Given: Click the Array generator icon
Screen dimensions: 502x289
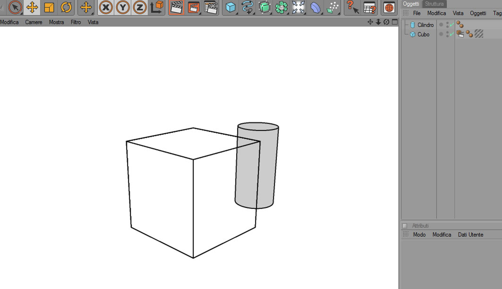Looking at the screenshot, I should tap(281, 8).
